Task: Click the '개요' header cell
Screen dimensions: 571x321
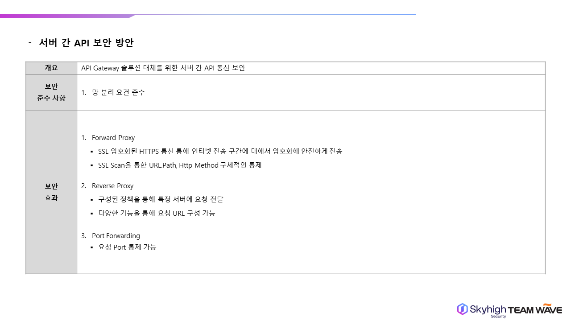Action: 51,68
